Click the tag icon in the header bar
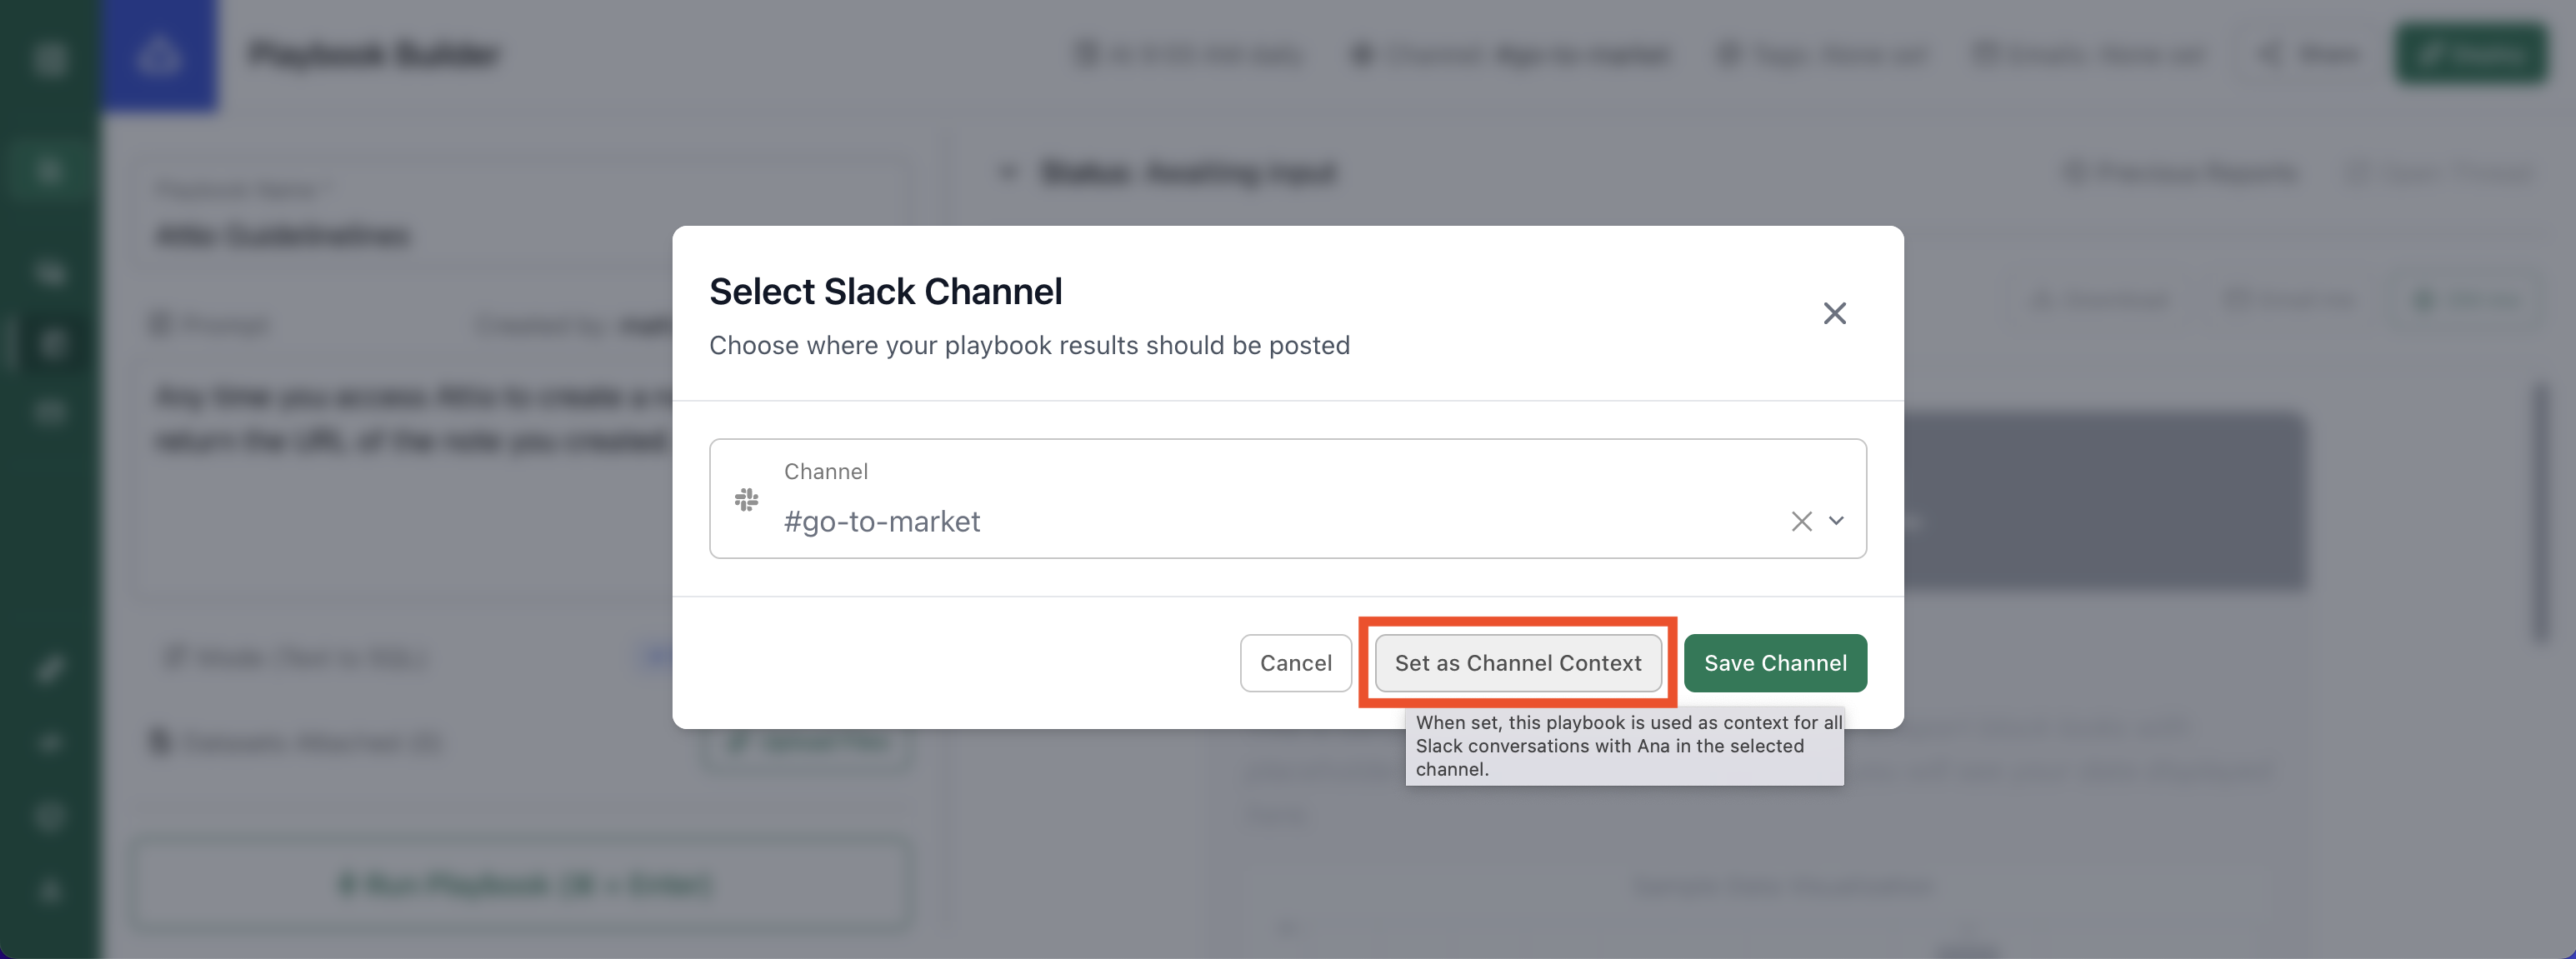 (x=1729, y=55)
